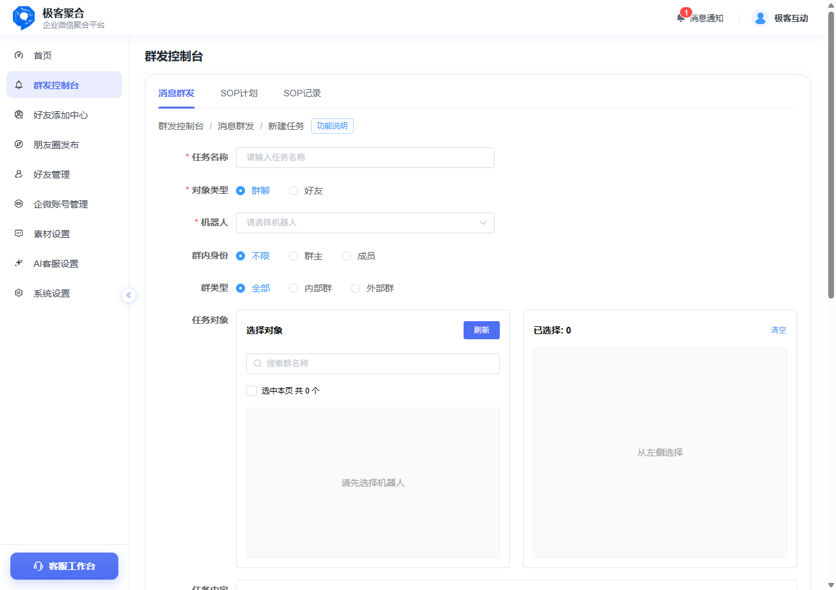
Task: Click 群发控制台 breadcrumb link
Action: pyautogui.click(x=181, y=126)
